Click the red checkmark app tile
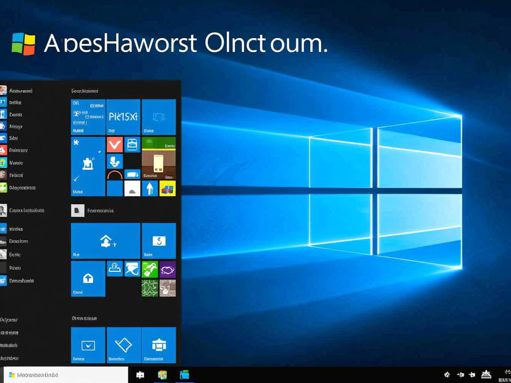Image resolution: width=511 pixels, height=383 pixels. 115,144
